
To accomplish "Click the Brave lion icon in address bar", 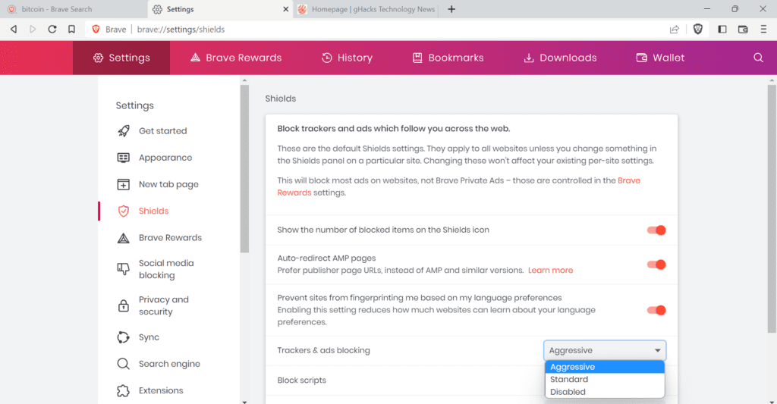I will 96,30.
